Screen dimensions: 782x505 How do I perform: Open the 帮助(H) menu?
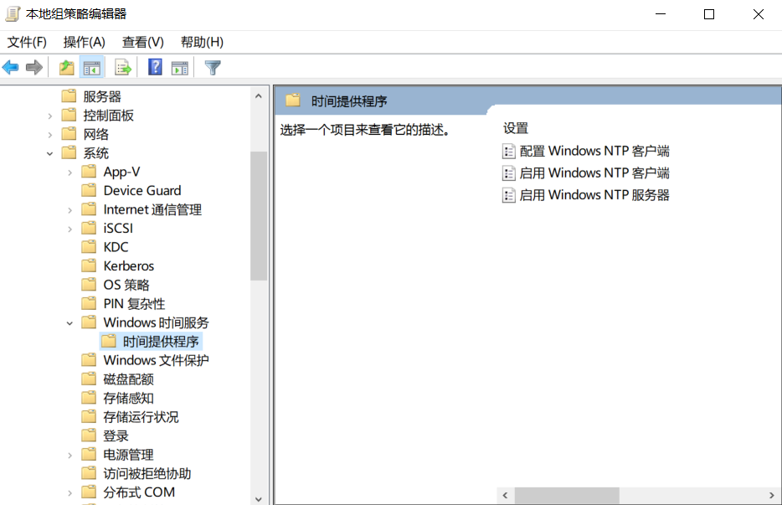[202, 43]
